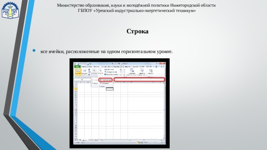Viewport: 267px width, 150px height.
Task: Switch to the Главная ribbon tab
Action: coord(84,67)
